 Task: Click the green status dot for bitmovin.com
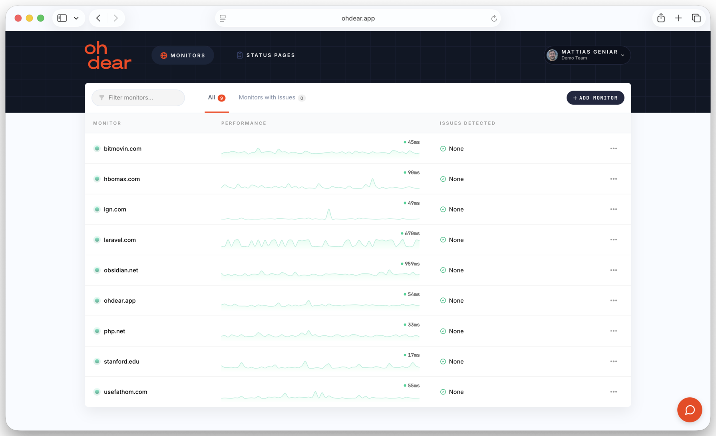coord(97,149)
